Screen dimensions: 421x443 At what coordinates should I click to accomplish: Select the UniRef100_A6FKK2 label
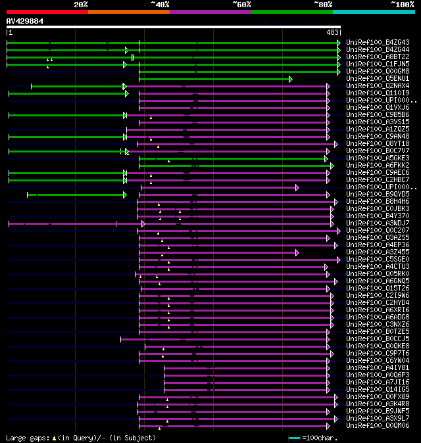378,165
